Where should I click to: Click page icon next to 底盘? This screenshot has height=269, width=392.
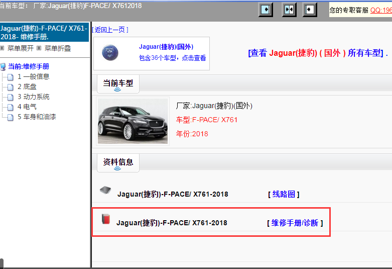(x=11, y=87)
